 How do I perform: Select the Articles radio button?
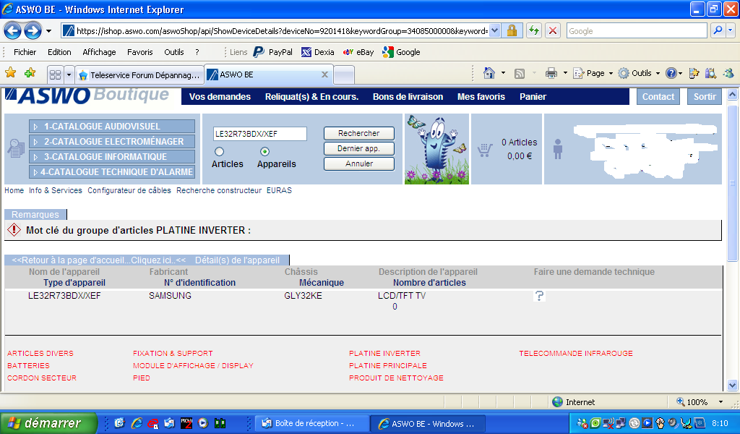tap(219, 152)
